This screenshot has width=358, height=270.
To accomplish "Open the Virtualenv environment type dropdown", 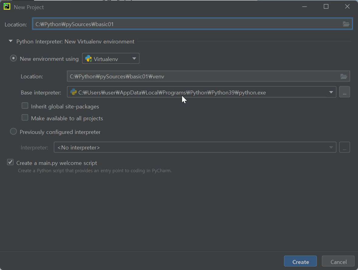I will click(x=111, y=59).
